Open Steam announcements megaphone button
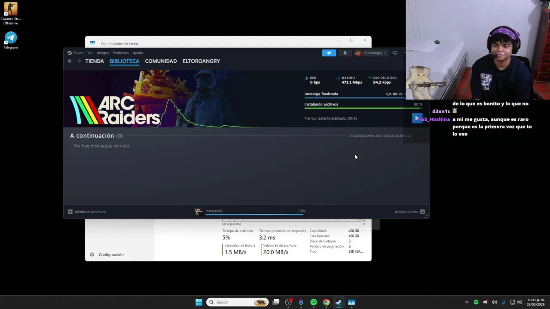This screenshot has height=309, width=550. tap(329, 53)
